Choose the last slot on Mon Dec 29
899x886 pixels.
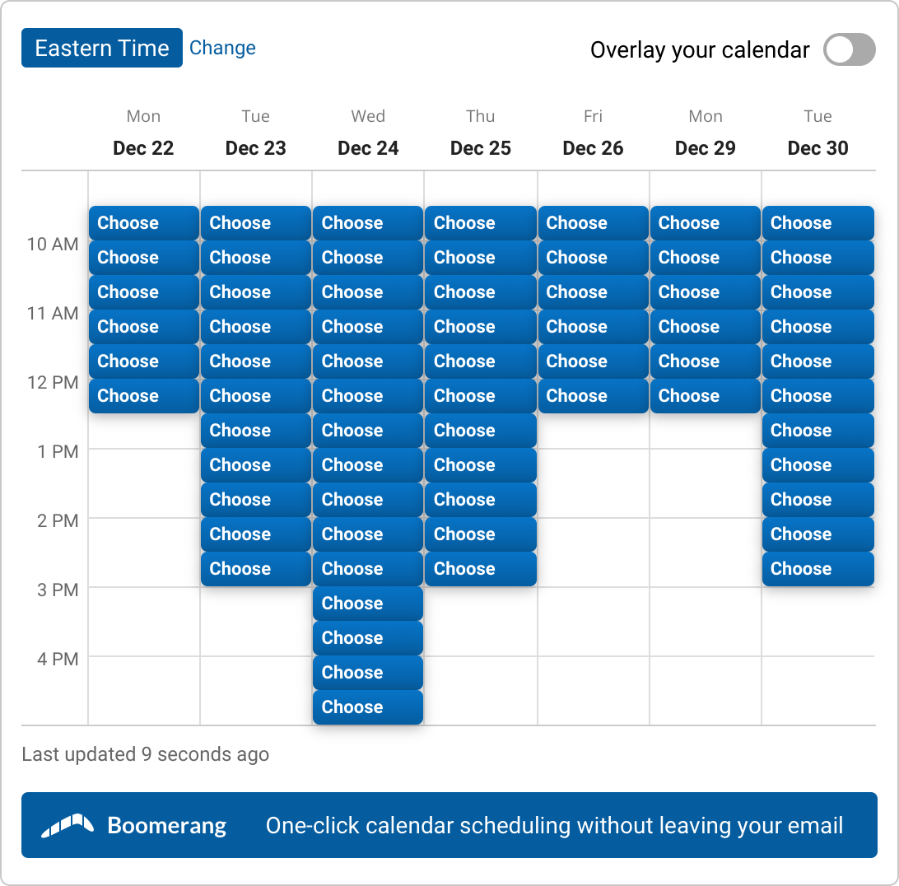click(705, 396)
